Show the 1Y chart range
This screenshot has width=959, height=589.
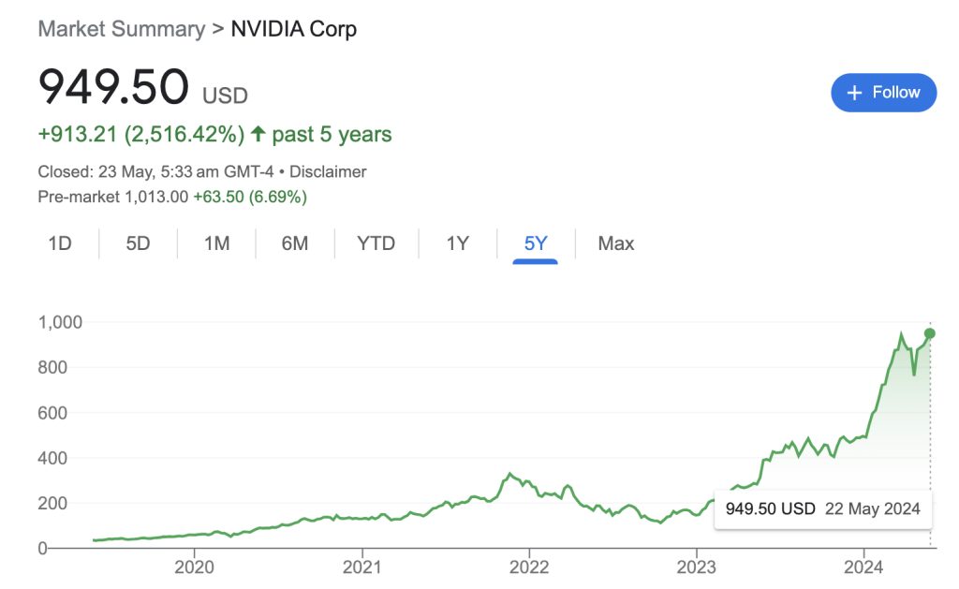(457, 243)
